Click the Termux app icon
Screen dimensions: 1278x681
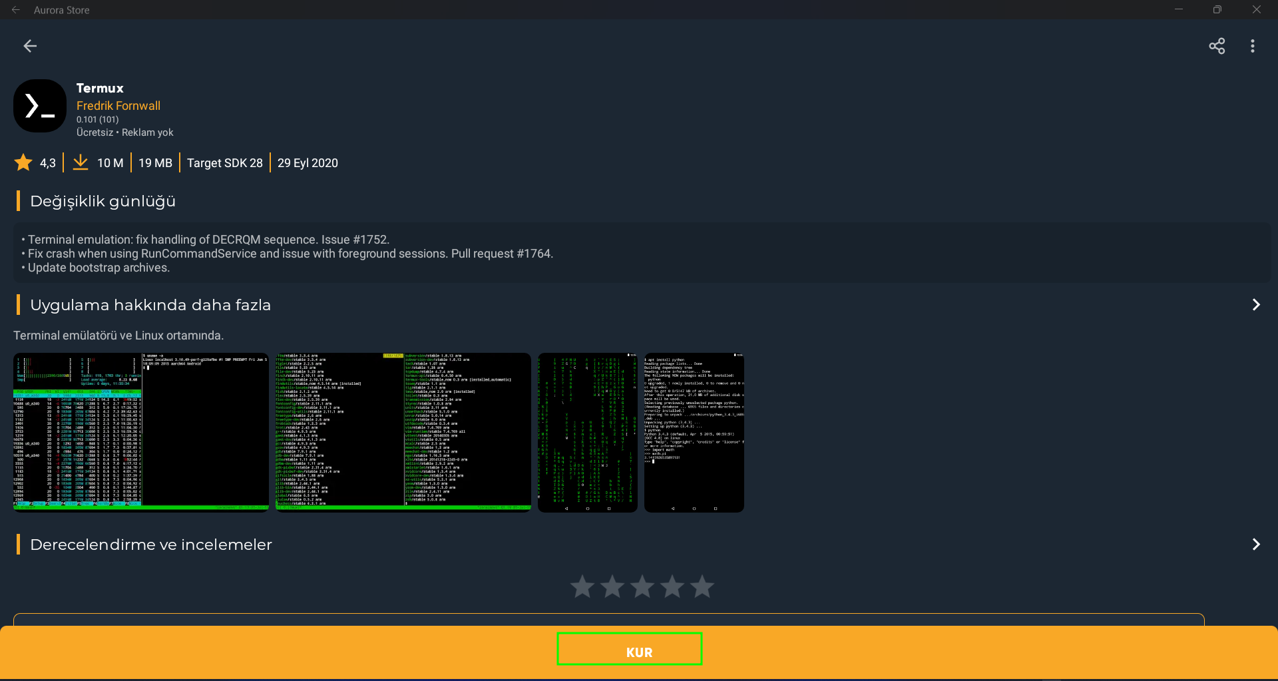40,106
